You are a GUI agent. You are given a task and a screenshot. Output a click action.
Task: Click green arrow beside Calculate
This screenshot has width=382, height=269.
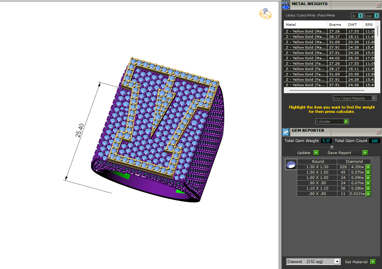(x=346, y=121)
